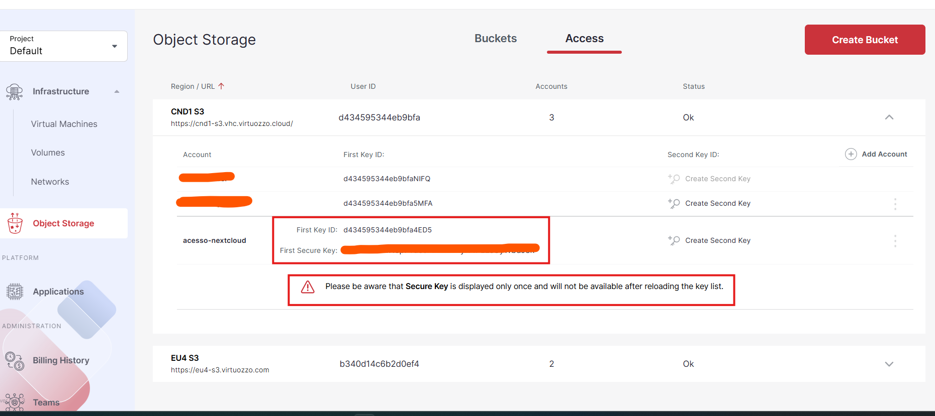Click the plus circle Add Account icon
This screenshot has height=416, width=935.
(x=851, y=154)
